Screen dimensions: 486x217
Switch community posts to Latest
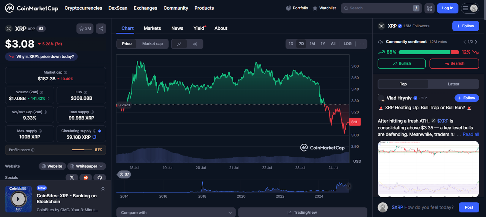pyautogui.click(x=453, y=84)
